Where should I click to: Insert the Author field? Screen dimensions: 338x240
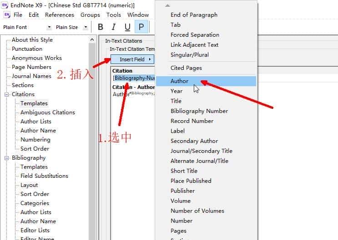coord(206,81)
